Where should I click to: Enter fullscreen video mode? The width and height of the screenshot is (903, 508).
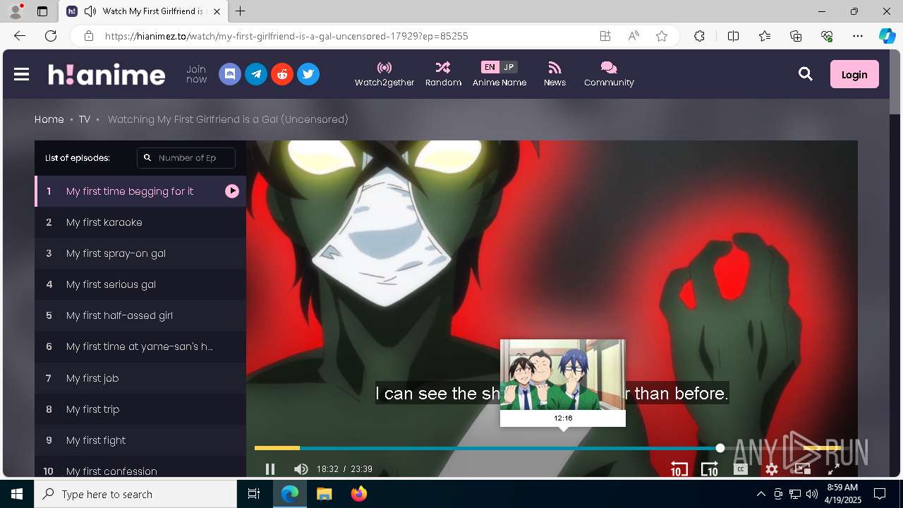click(833, 469)
